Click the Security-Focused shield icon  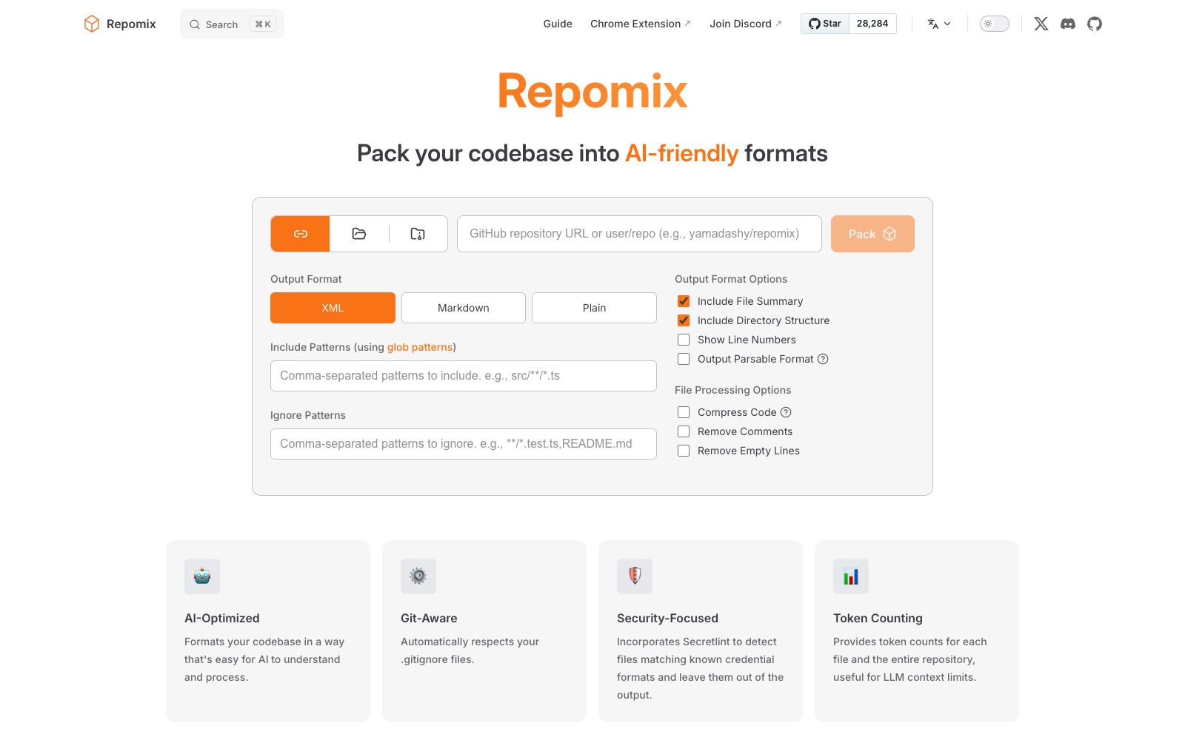click(635, 576)
